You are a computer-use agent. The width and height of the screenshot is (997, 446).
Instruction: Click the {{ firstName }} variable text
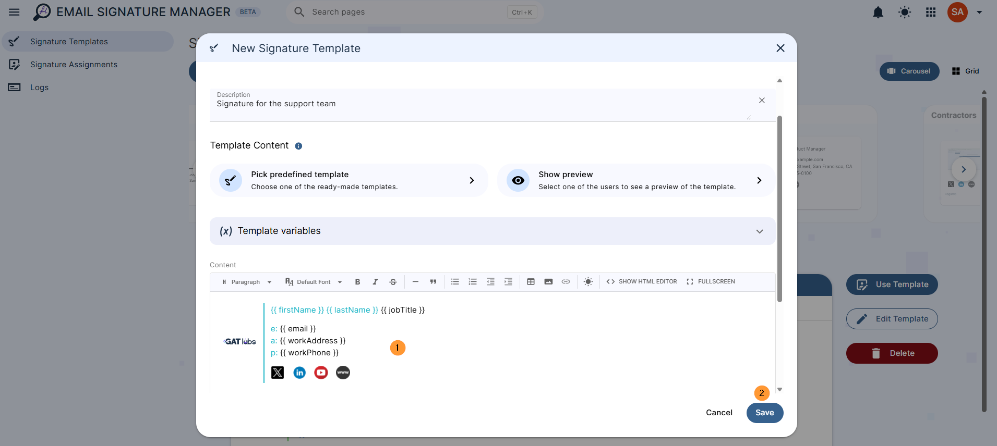297,310
